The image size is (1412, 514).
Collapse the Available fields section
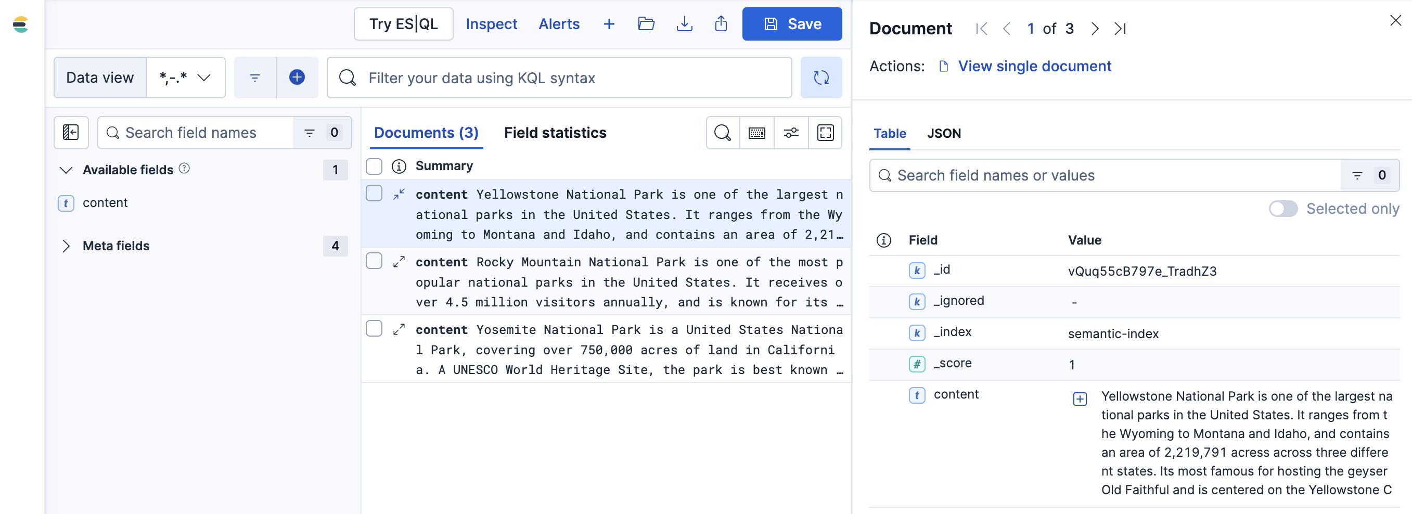click(x=66, y=170)
